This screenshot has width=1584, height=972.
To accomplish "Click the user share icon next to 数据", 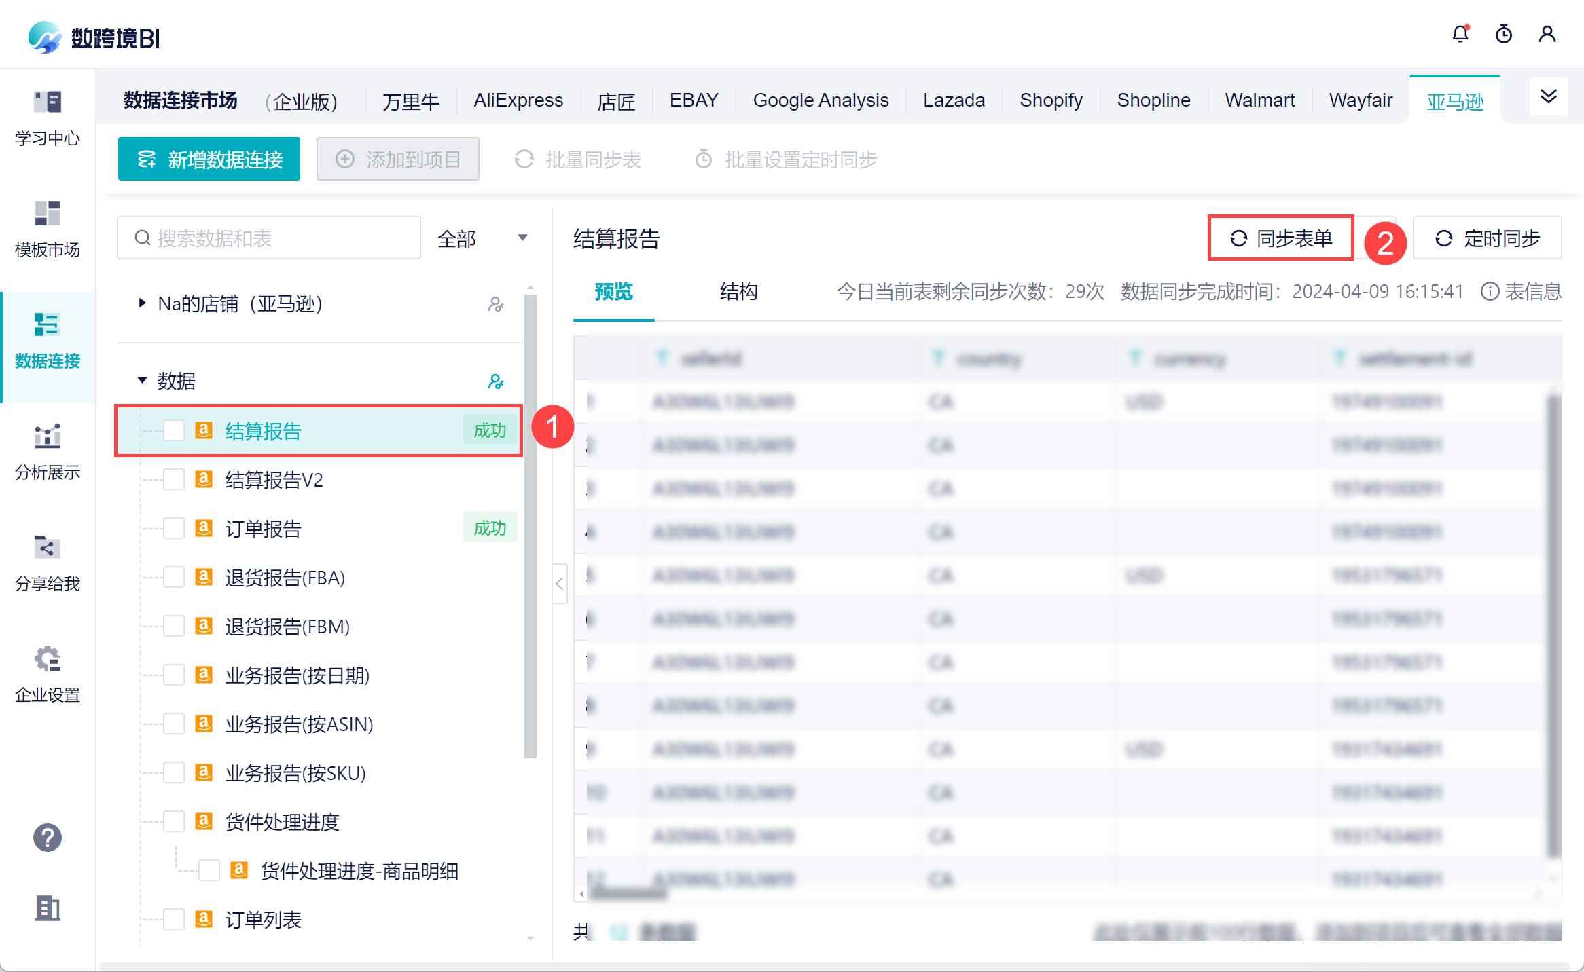I will coord(496,381).
